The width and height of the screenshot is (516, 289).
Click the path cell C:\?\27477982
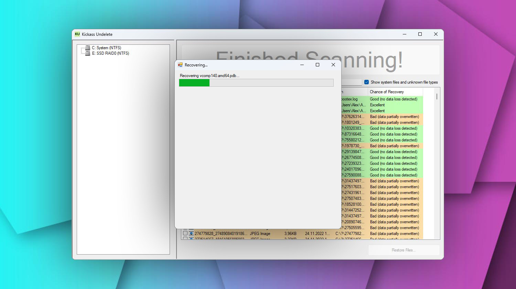(350, 234)
